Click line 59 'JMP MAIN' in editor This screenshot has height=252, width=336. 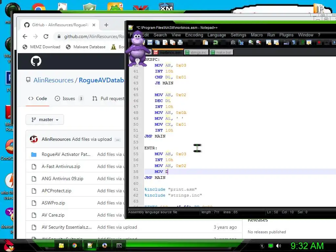coord(155,178)
